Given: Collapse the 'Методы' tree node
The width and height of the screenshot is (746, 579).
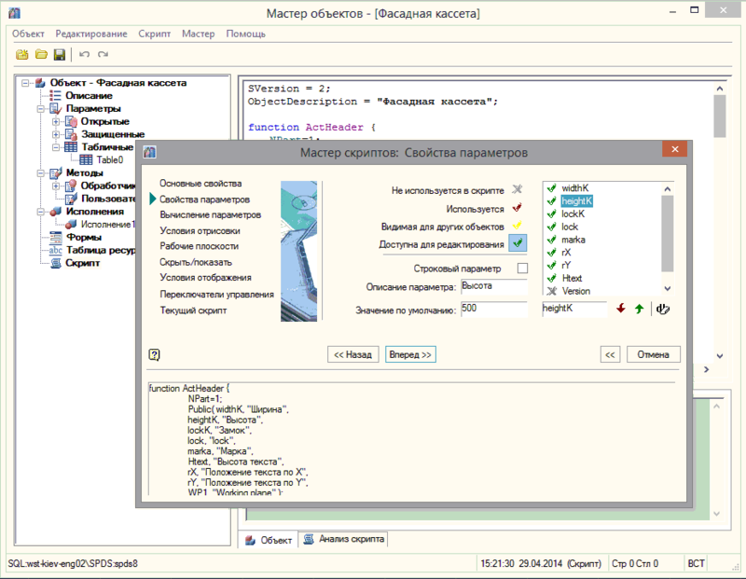Looking at the screenshot, I should [x=41, y=173].
